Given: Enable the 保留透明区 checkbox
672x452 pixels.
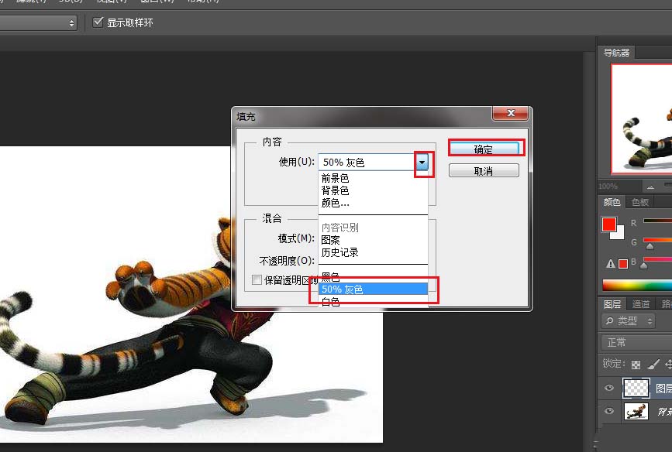Looking at the screenshot, I should tap(257, 279).
